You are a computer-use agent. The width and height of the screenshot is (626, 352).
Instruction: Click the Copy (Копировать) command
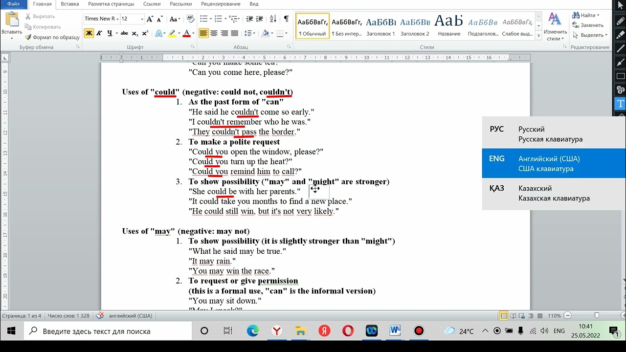44,27
